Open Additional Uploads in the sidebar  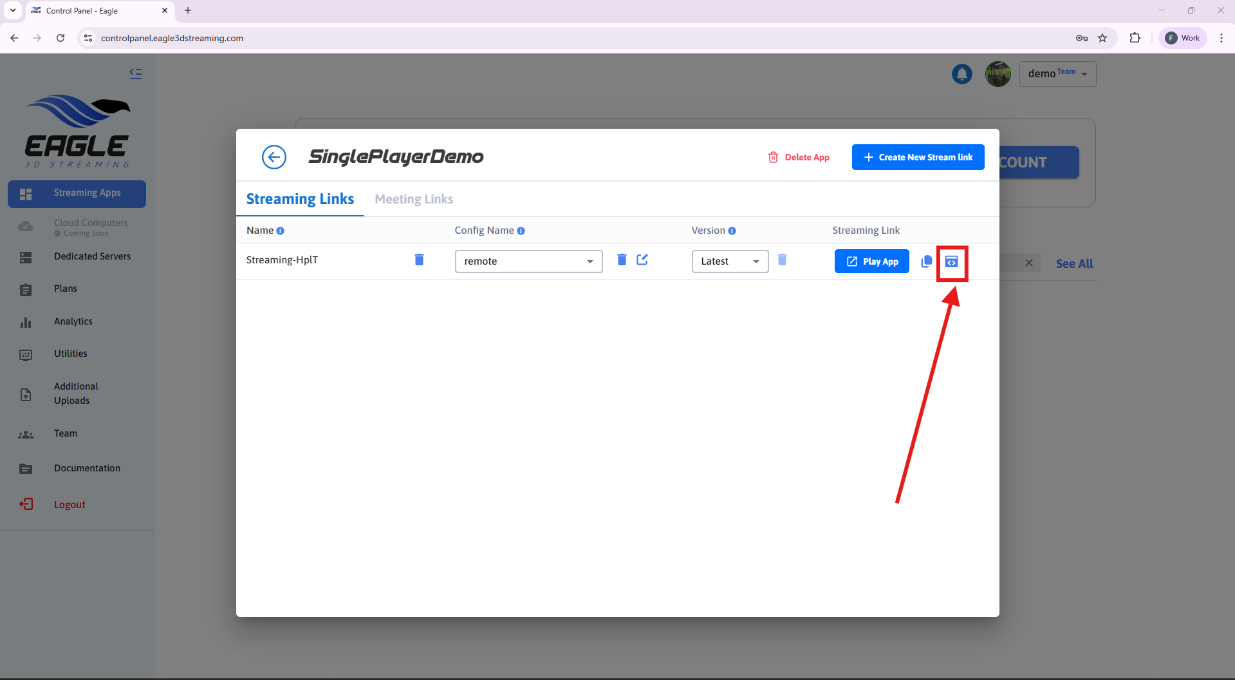pyautogui.click(x=77, y=393)
